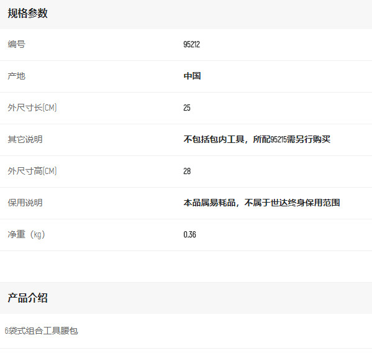
Task: Click the net weight value 0.36
Action: 190,234
